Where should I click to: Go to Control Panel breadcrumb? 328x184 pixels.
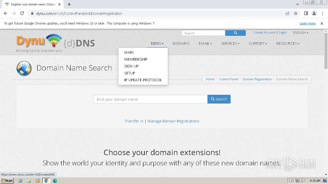tap(229, 79)
